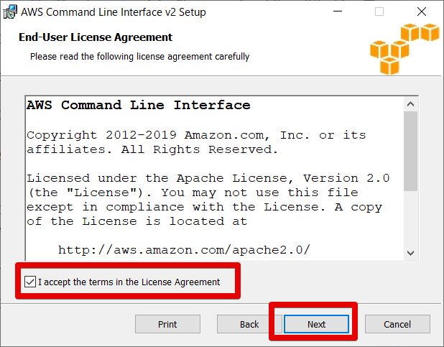Click the bold AWS Command Line Interface heading

click(139, 106)
